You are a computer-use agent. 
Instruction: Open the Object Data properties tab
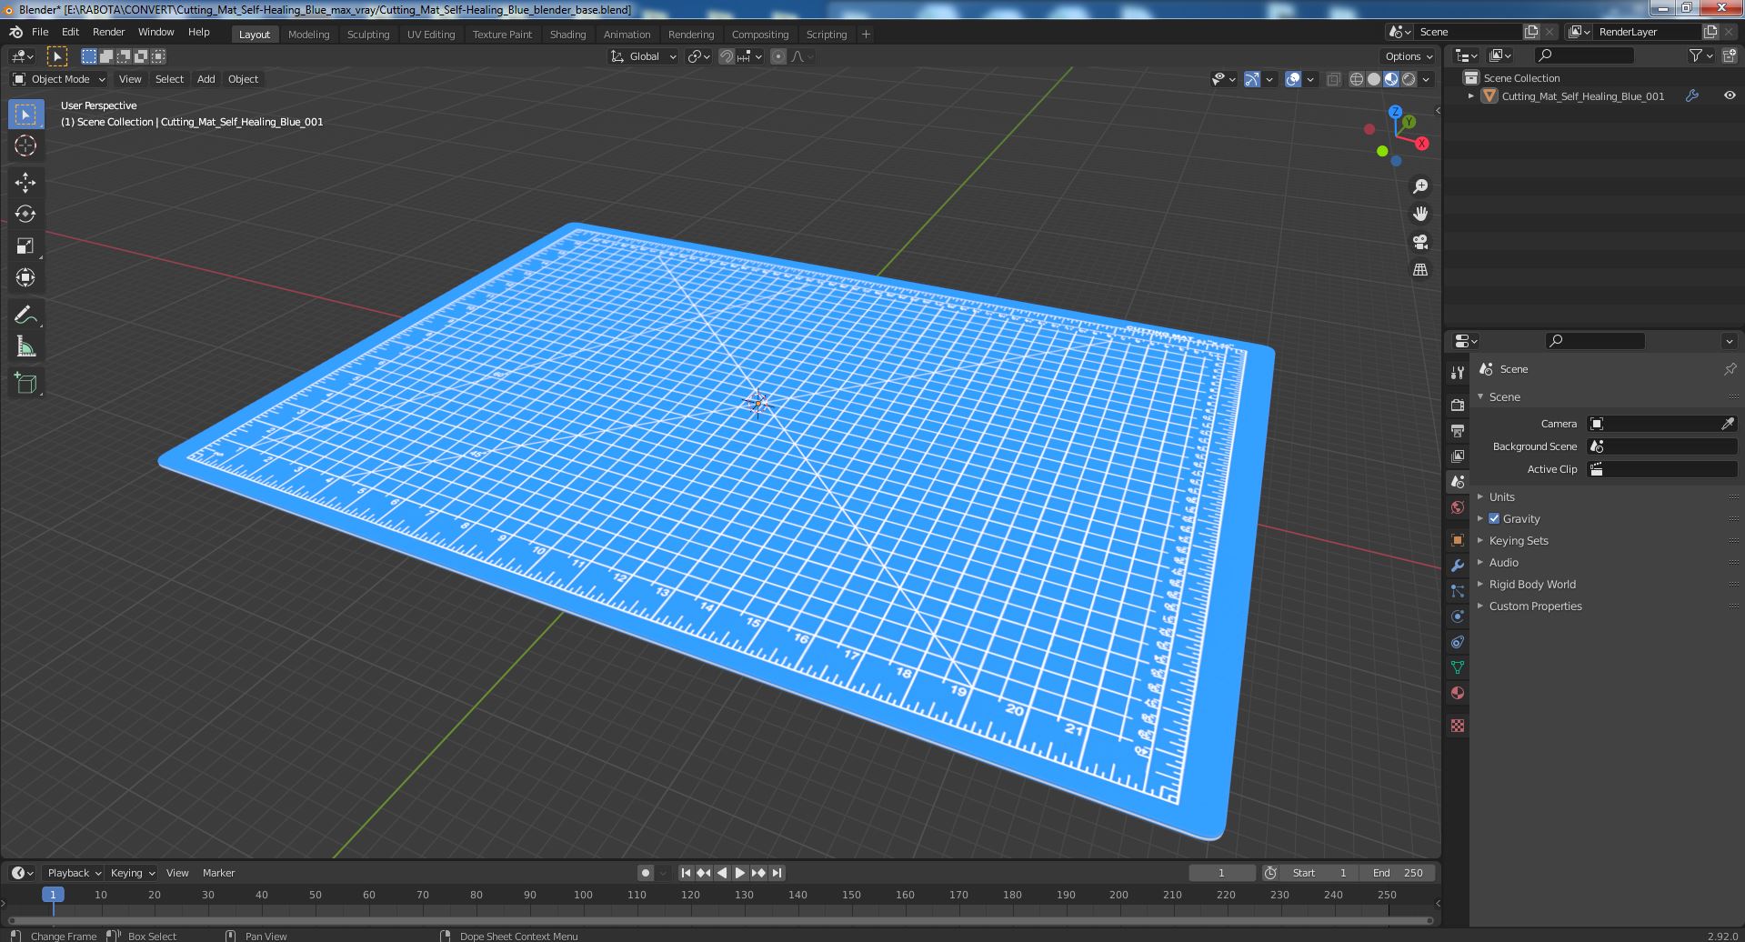[1458, 667]
